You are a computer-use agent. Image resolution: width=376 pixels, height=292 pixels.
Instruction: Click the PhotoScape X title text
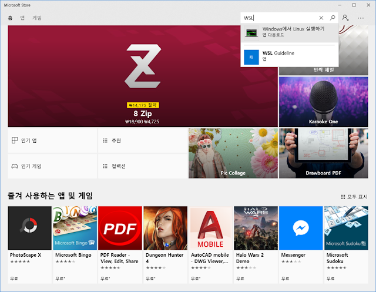coord(25,255)
